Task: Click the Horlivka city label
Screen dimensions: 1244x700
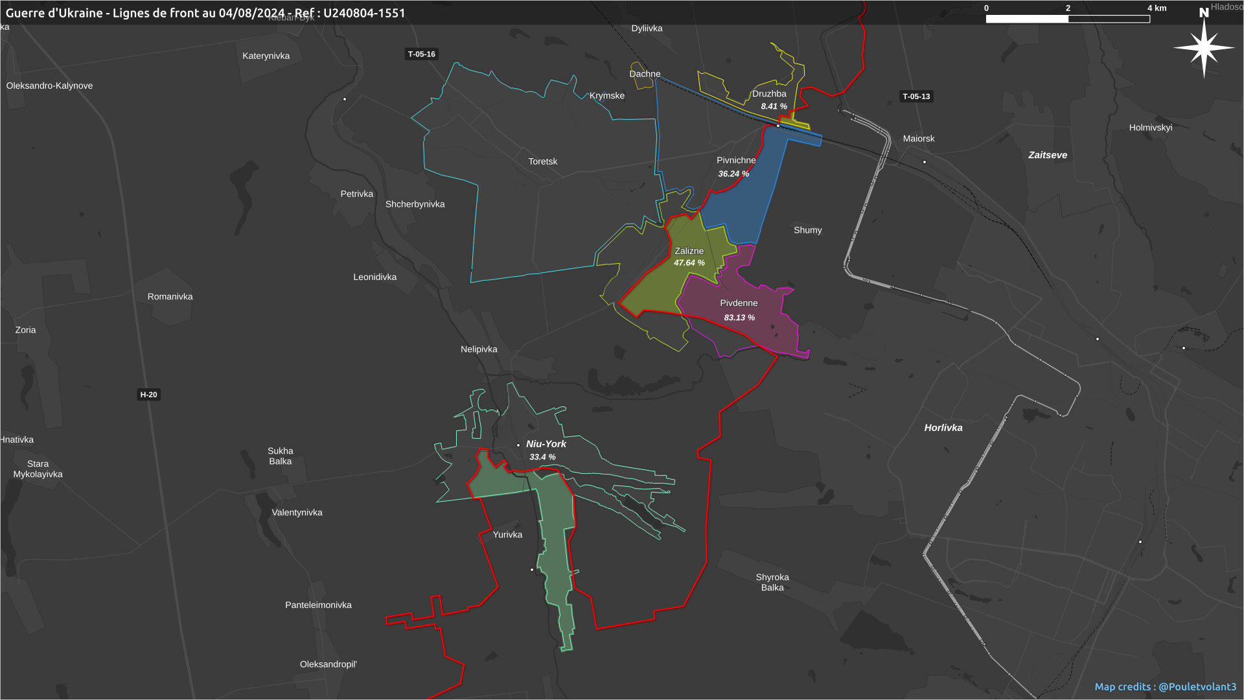Action: pos(943,428)
